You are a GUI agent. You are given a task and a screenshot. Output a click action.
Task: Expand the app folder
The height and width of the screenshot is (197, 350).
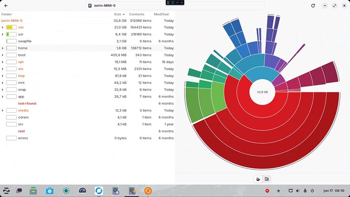3,96
